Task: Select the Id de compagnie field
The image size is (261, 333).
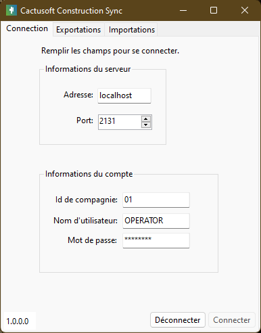Action: pyautogui.click(x=156, y=200)
